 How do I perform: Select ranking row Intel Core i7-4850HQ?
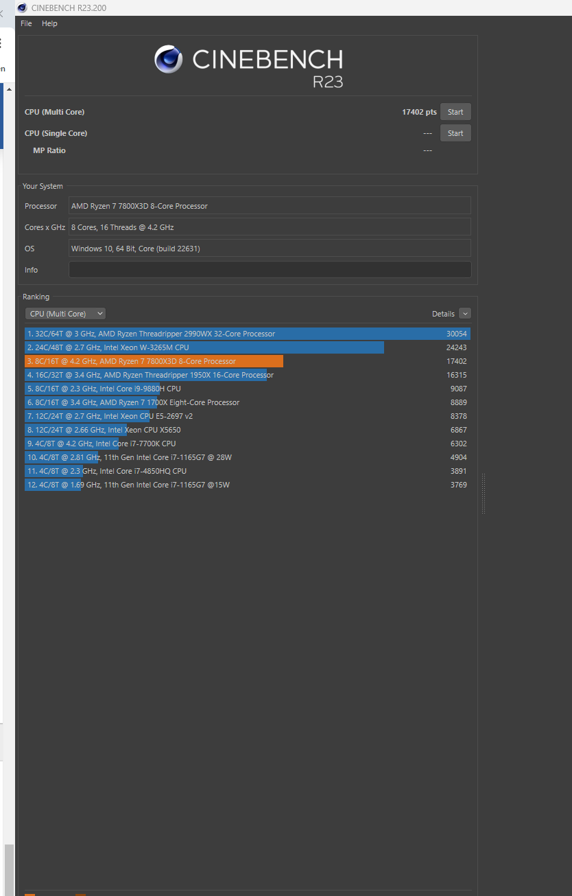point(248,471)
